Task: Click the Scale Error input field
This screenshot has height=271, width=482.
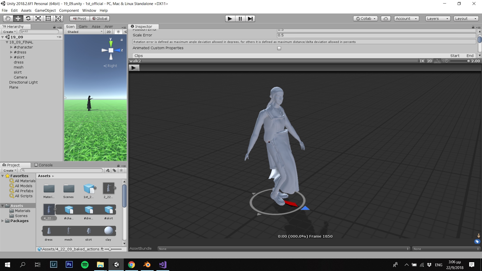Action: [x=376, y=35]
